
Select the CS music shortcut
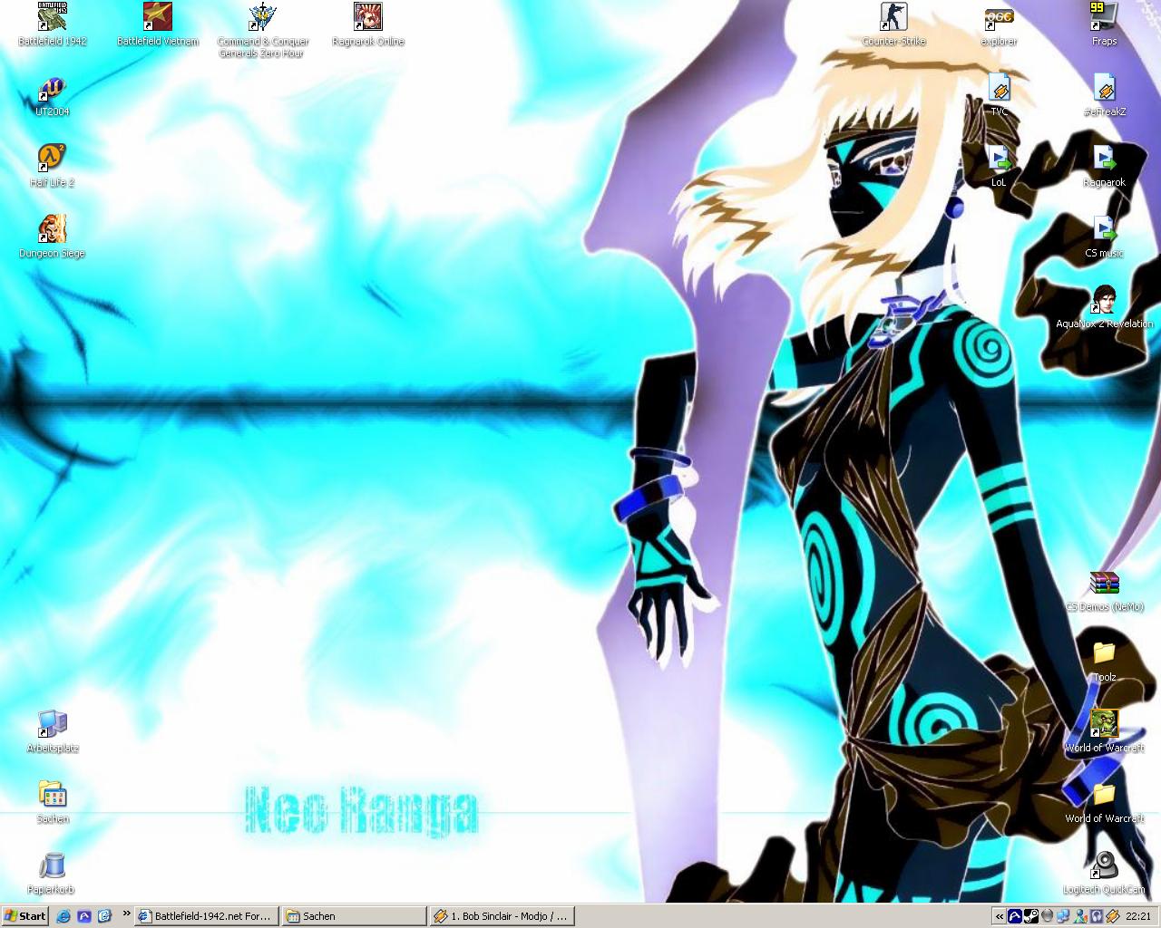[x=1104, y=237]
